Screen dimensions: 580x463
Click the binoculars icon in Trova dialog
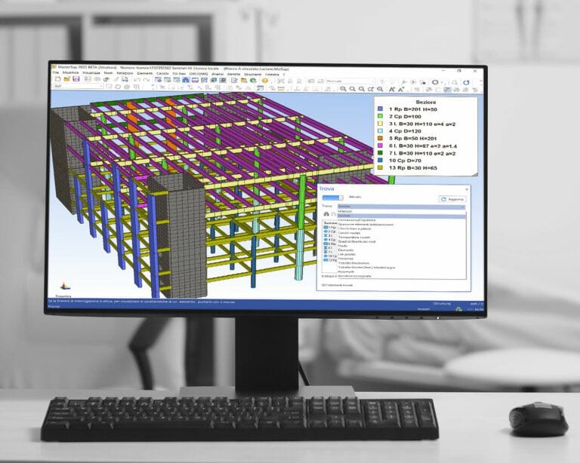coord(325,214)
